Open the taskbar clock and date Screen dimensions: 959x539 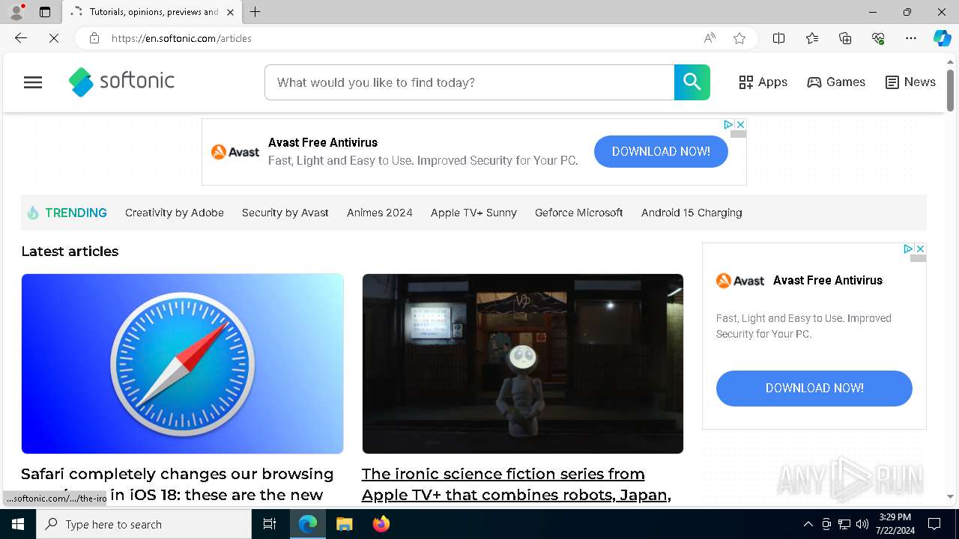coord(895,524)
